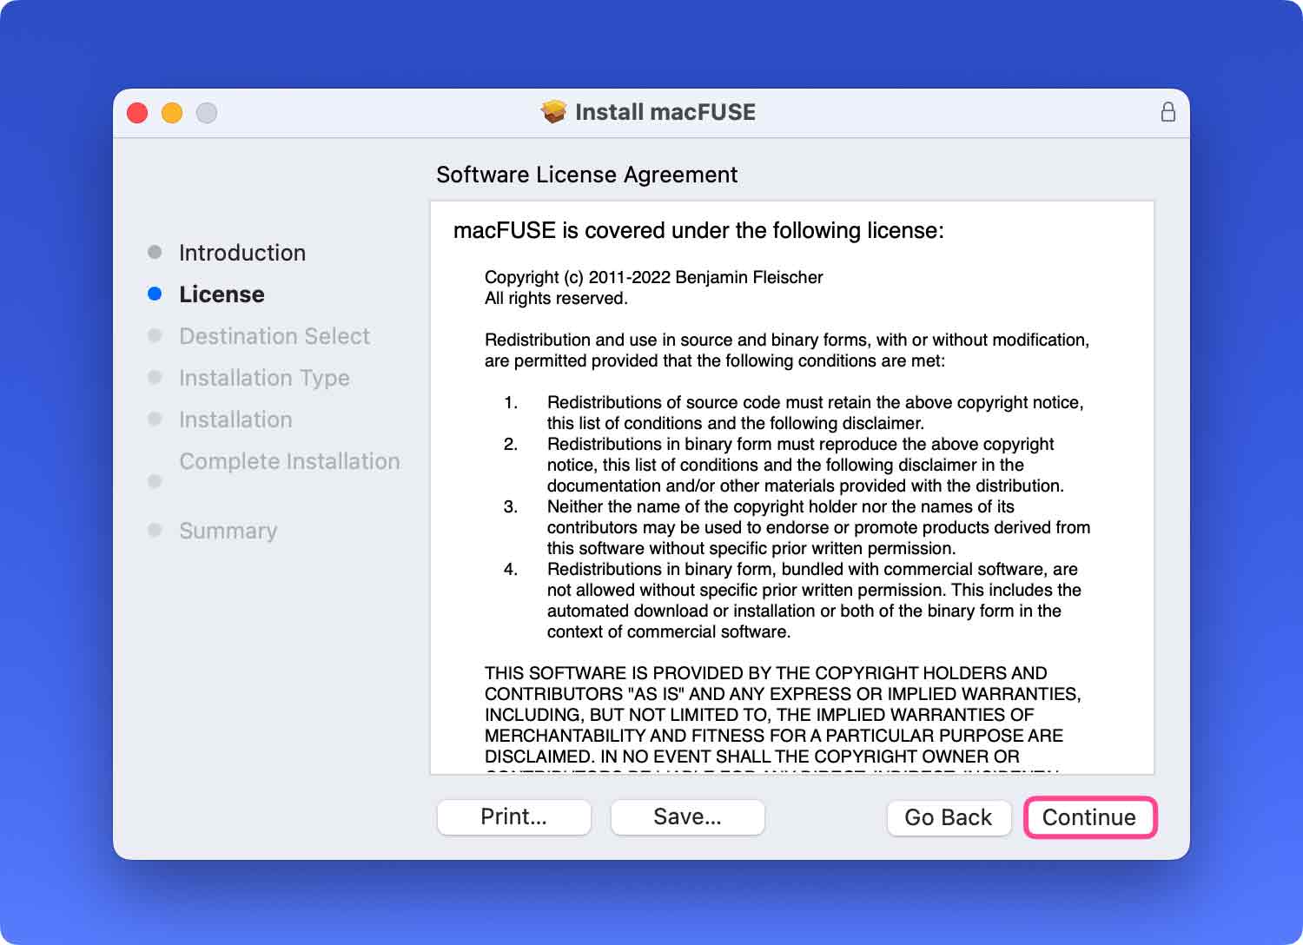Click license condition number 3 text
The image size is (1303, 945).
click(x=818, y=527)
